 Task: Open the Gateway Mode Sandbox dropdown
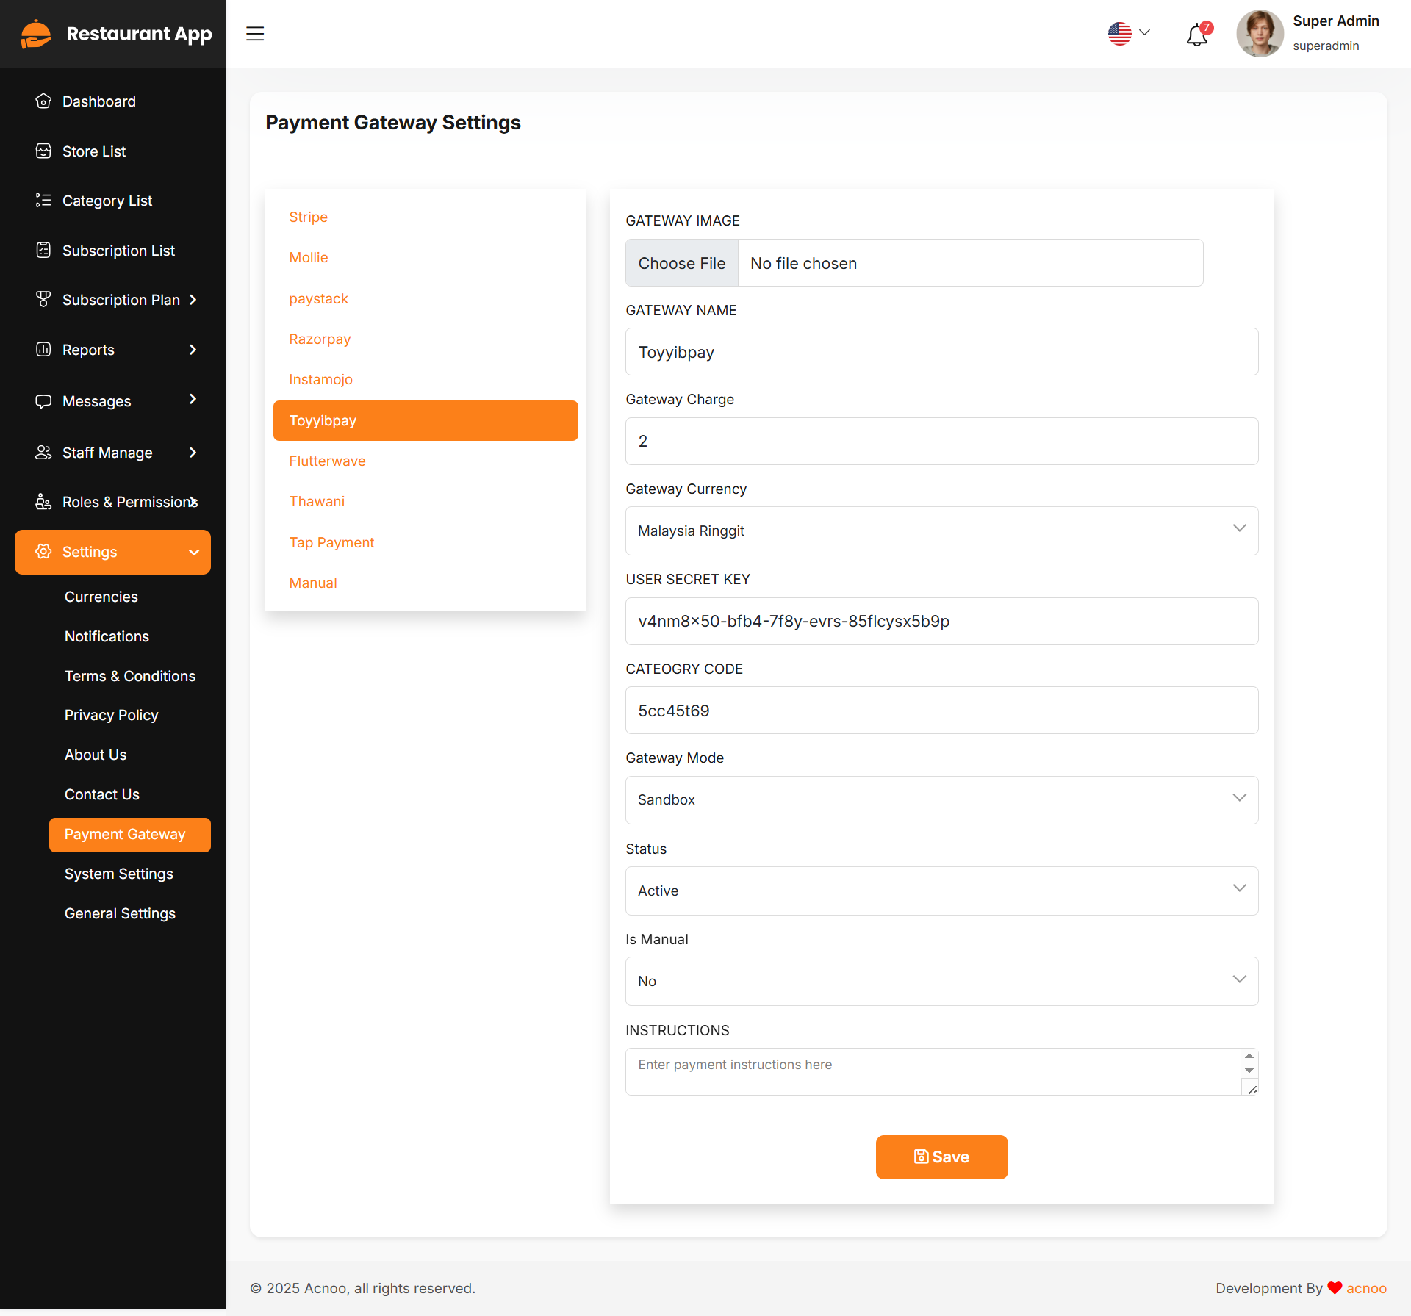[x=941, y=799]
